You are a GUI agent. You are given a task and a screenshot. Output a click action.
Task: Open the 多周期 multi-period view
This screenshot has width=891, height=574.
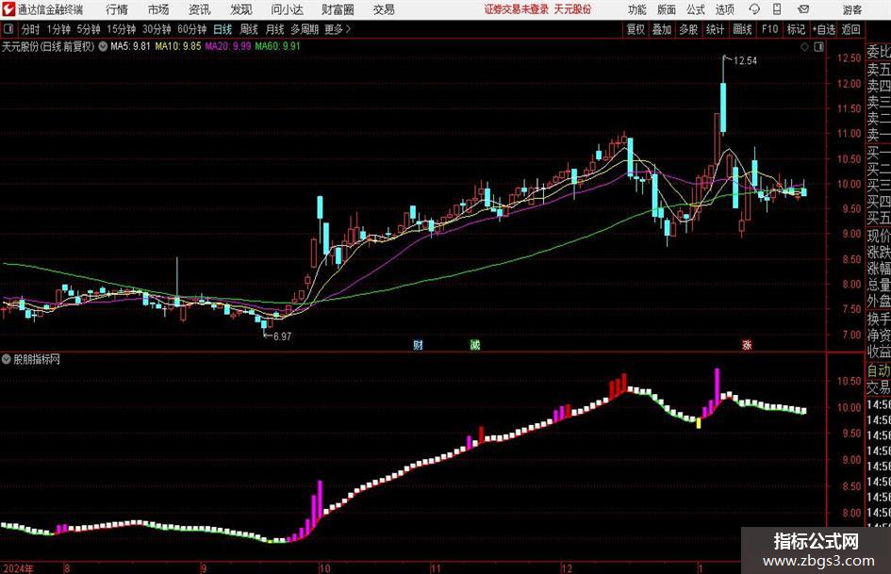305,29
